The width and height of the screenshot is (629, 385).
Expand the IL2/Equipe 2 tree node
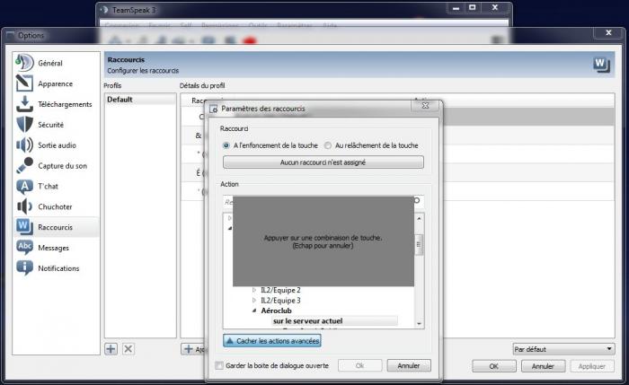click(x=254, y=290)
